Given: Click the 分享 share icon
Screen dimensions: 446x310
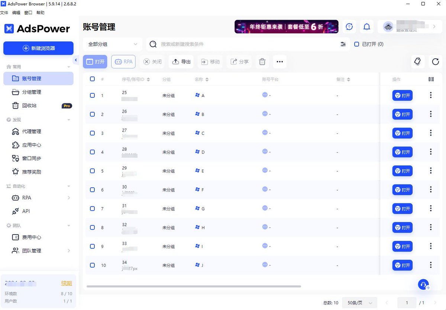Looking at the screenshot, I should [x=234, y=61].
